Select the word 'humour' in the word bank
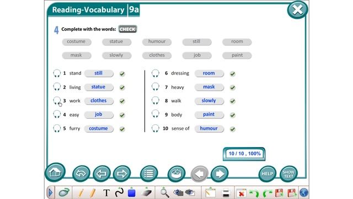353x199 pixels. click(157, 42)
